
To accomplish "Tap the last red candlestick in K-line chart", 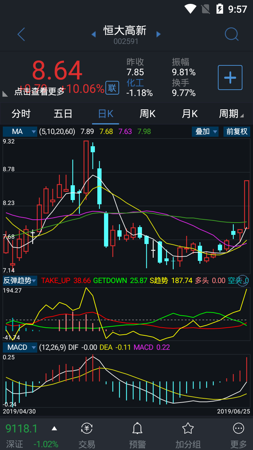I will point(247,204).
